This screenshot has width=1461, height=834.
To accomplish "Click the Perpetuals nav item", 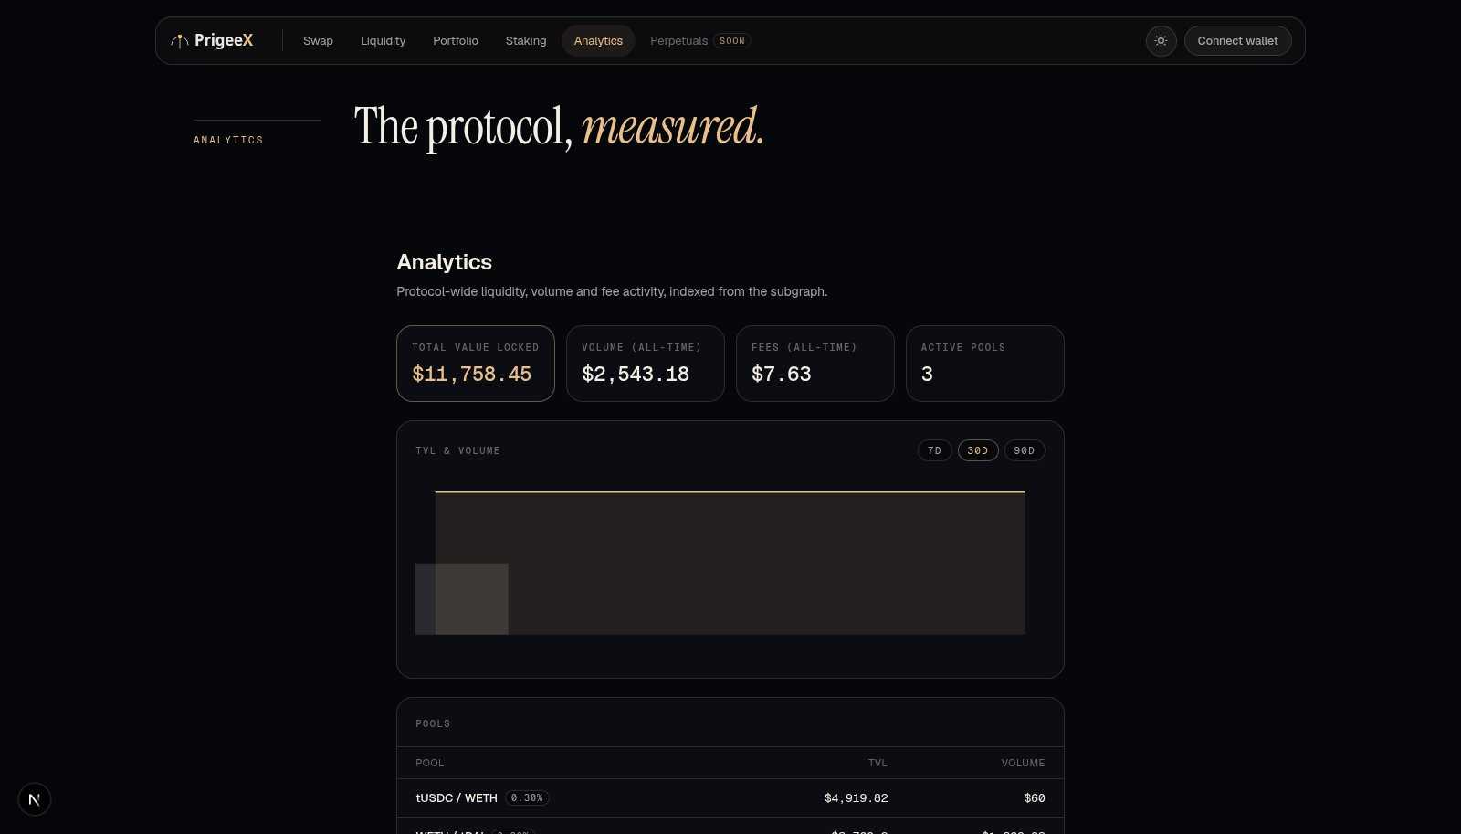I will (x=678, y=41).
